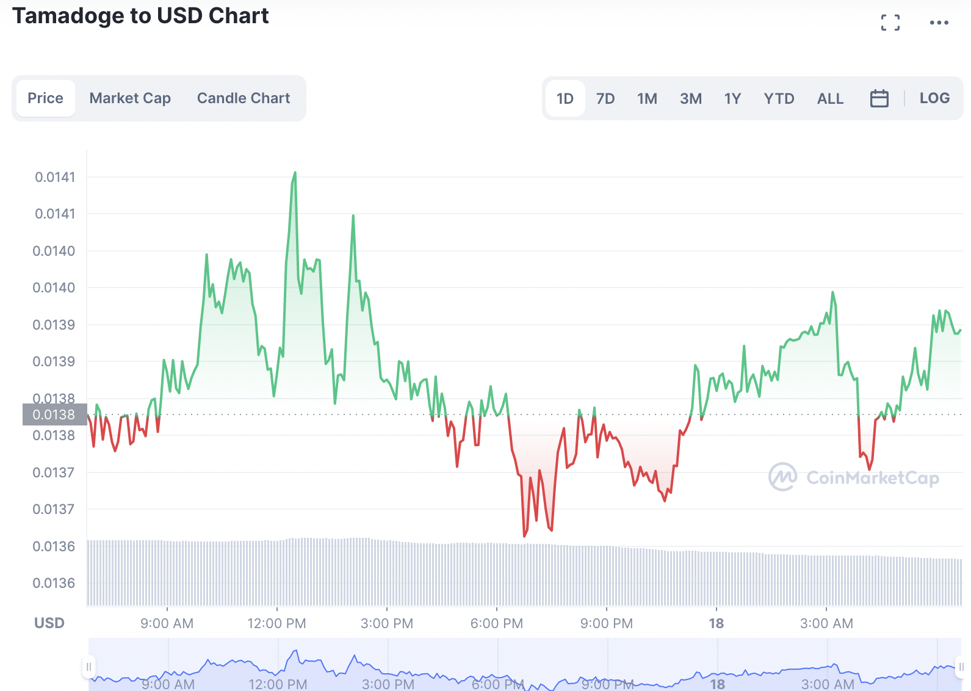Viewport: 971px width, 691px height.
Task: Switch to the Candle Chart tab
Action: 243,98
